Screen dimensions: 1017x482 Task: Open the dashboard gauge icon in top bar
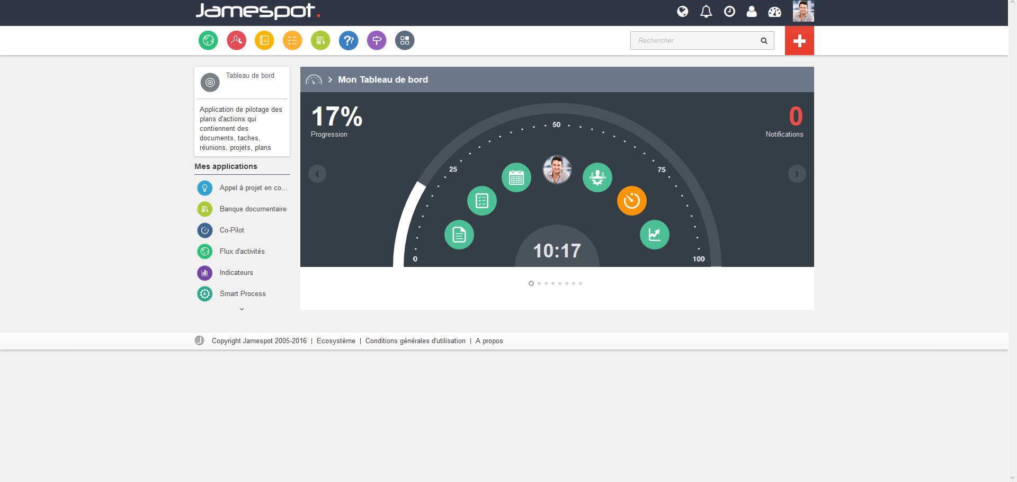click(x=774, y=12)
